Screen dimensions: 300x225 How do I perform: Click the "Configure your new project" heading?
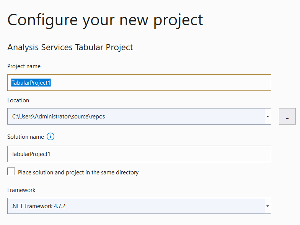(105, 20)
